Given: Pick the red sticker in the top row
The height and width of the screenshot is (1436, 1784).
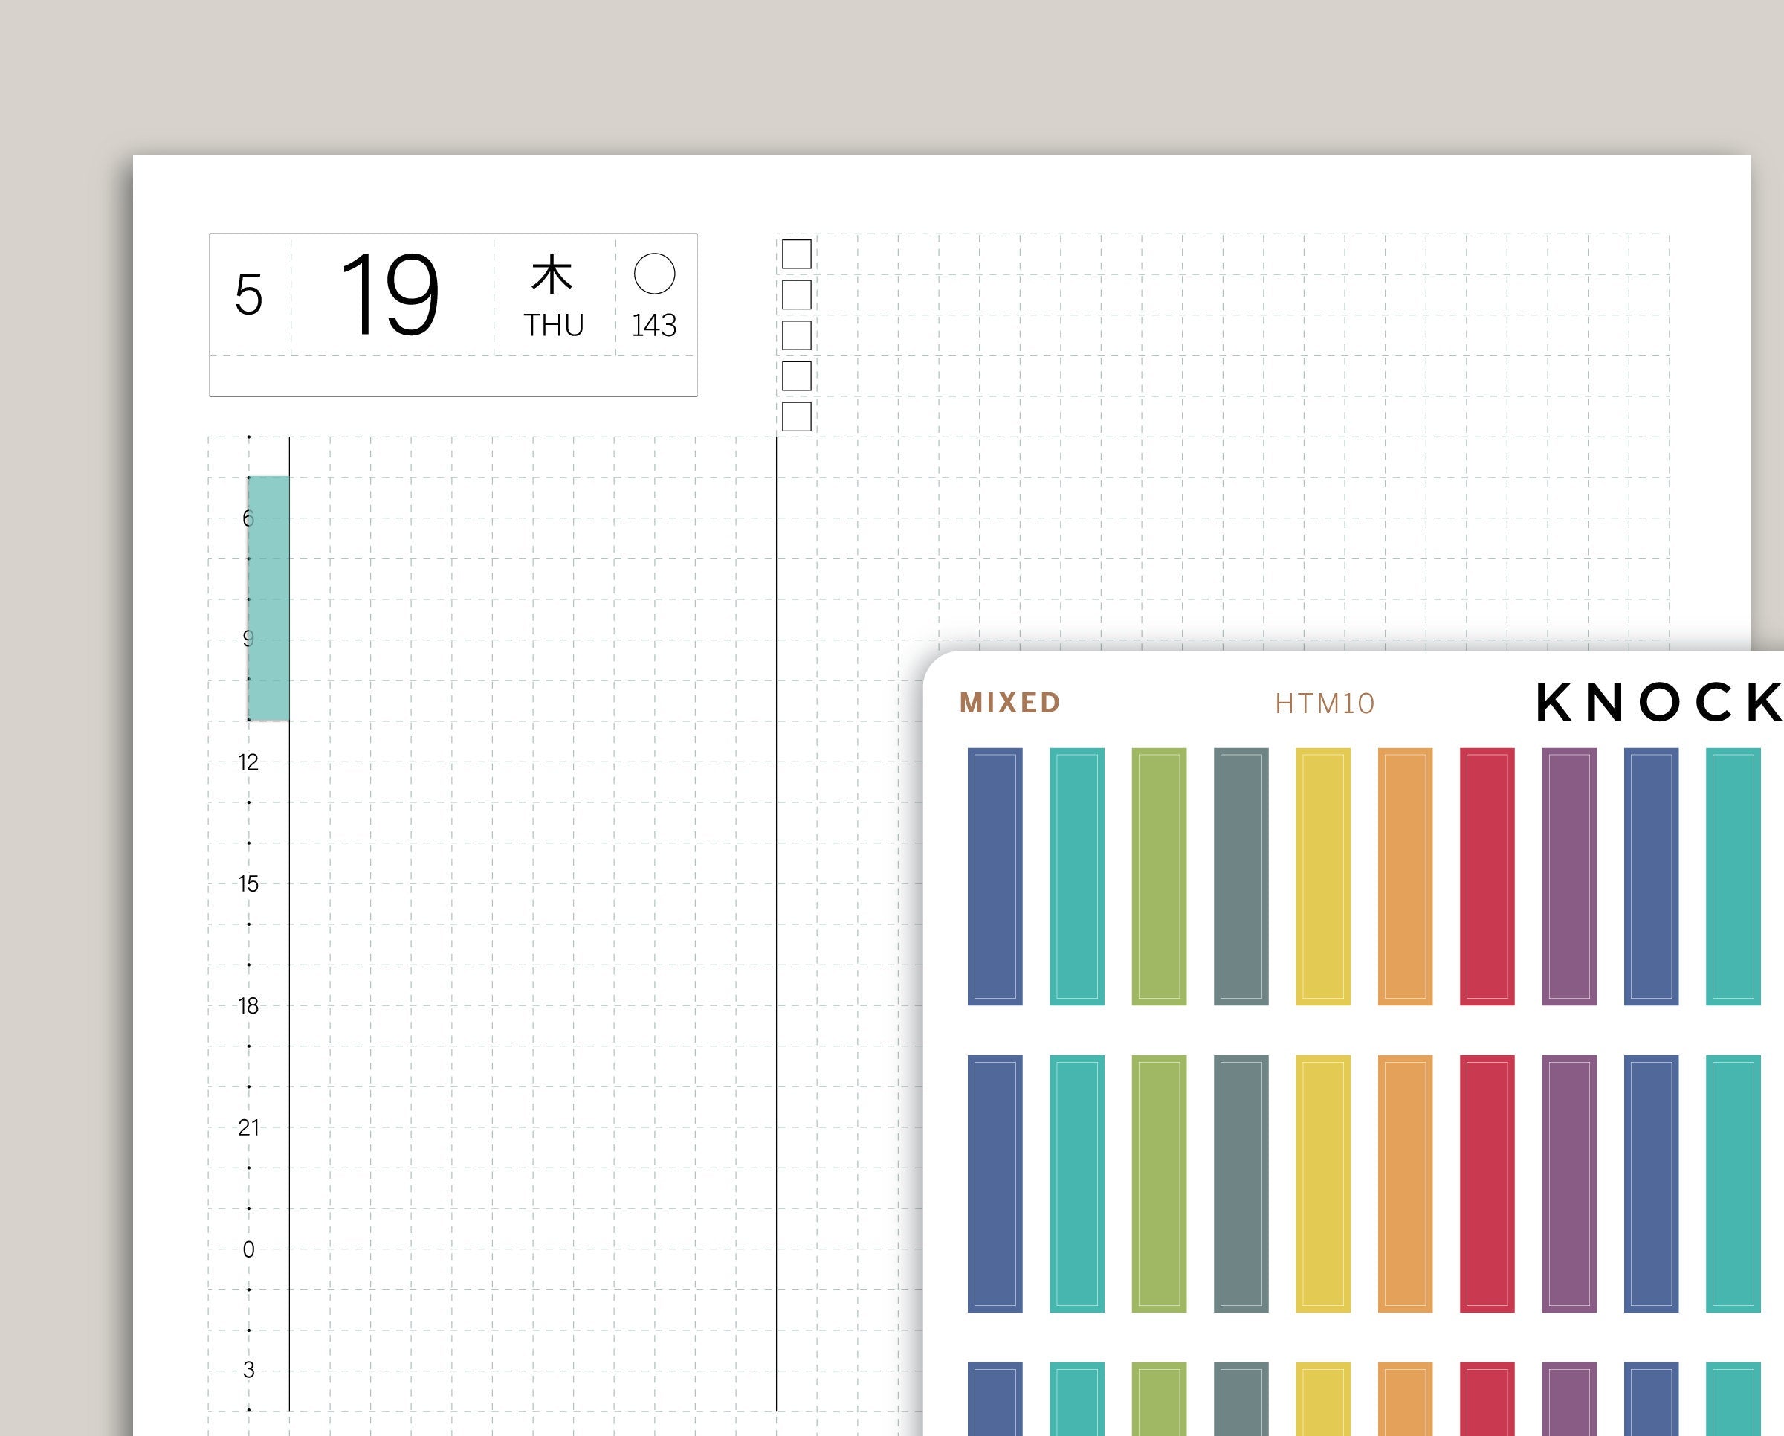Looking at the screenshot, I should point(1487,877).
